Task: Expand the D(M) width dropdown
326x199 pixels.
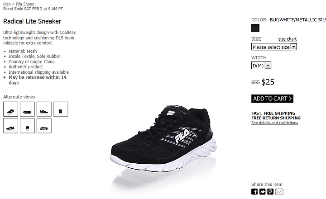Action: coord(261,66)
